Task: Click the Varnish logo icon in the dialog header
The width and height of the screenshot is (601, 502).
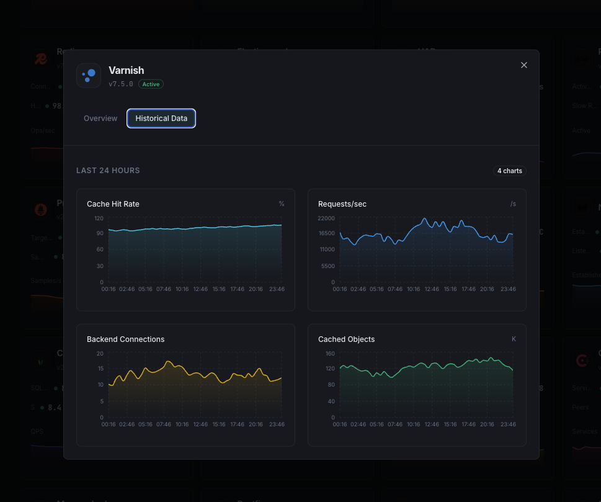Action: [89, 75]
